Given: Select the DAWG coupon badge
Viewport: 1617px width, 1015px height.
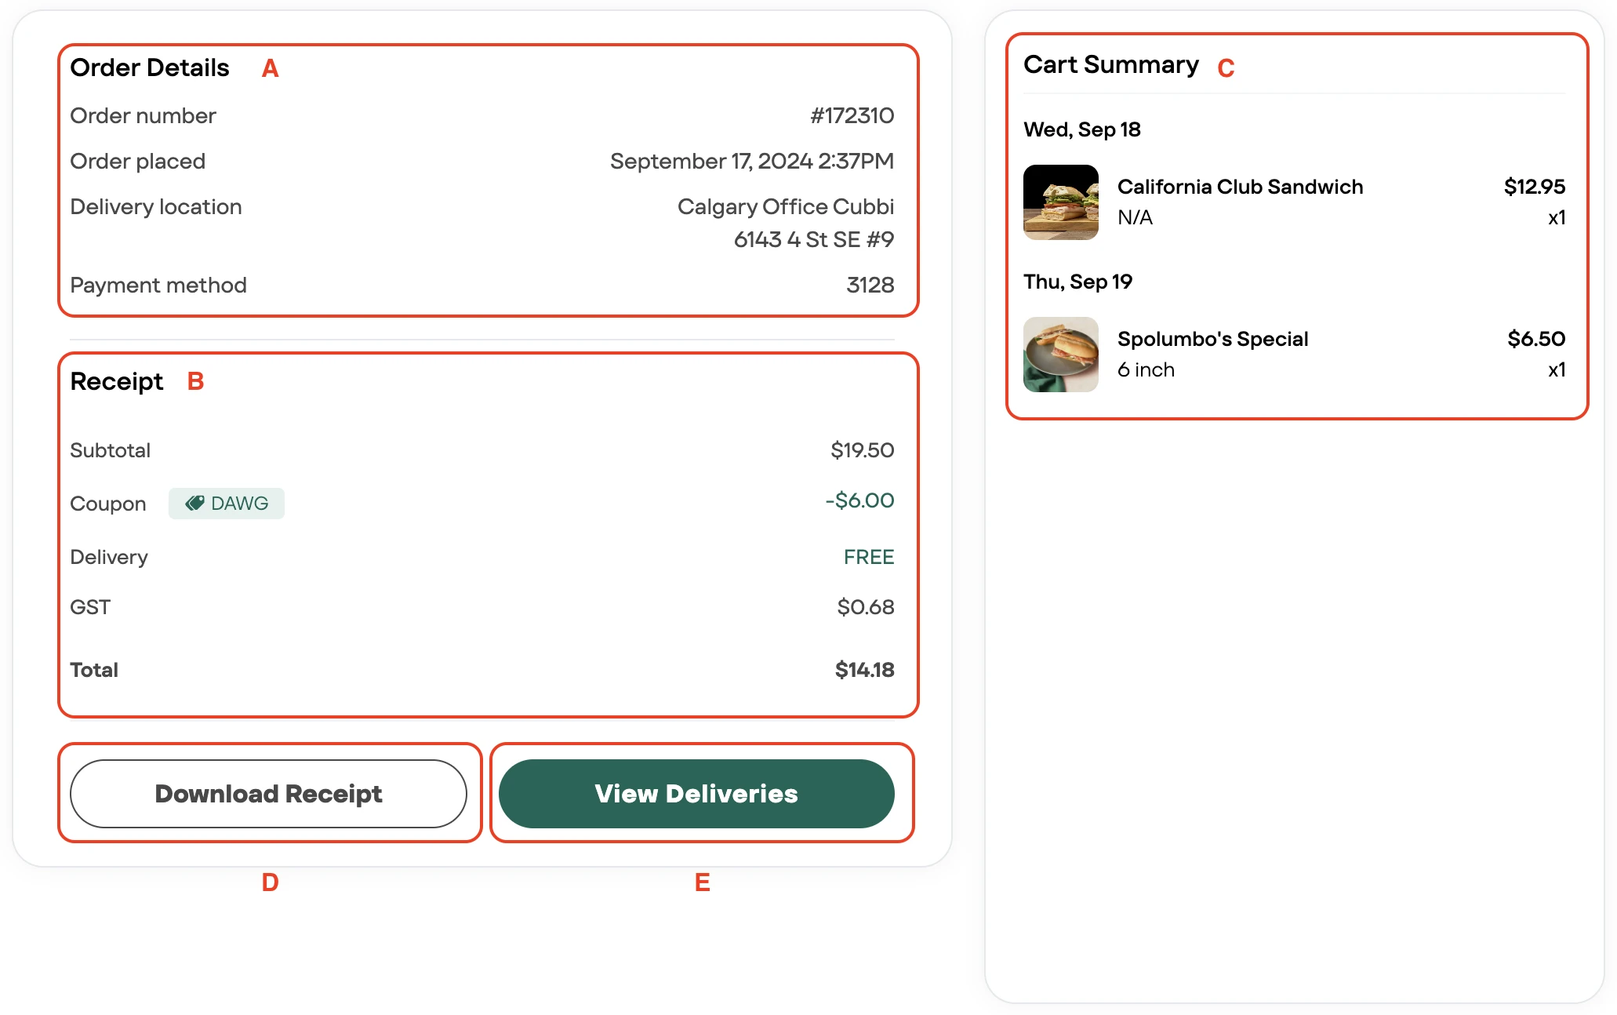Looking at the screenshot, I should [227, 504].
